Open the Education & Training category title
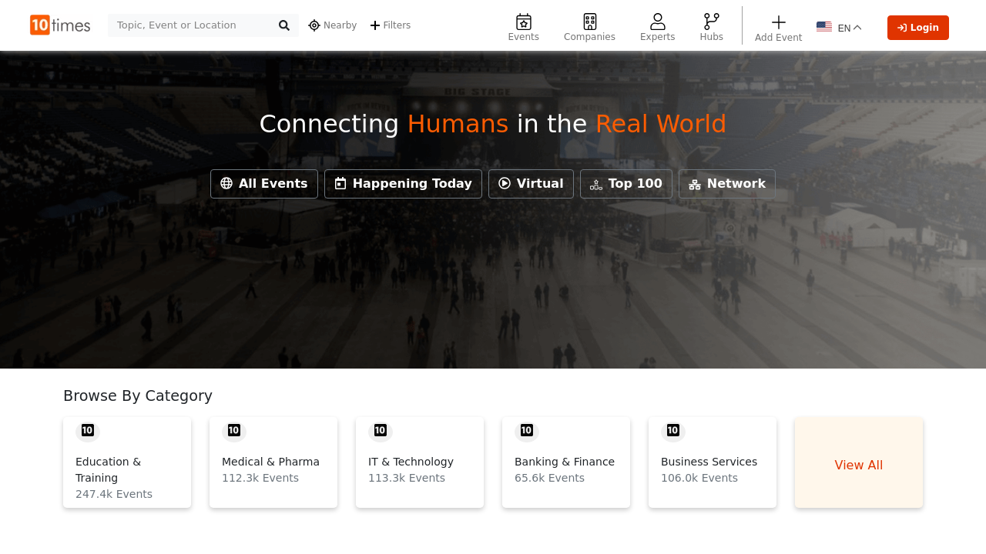This screenshot has height=554, width=986. pos(109,469)
